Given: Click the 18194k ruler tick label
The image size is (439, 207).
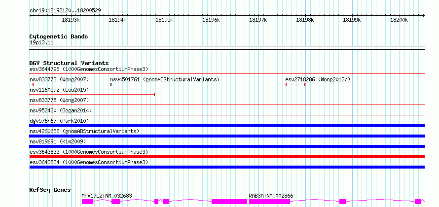Looking at the screenshot, I should (117, 20).
